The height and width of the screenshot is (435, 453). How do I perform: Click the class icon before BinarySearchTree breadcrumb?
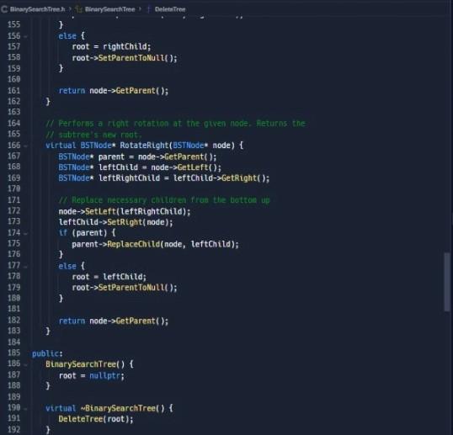(x=79, y=9)
